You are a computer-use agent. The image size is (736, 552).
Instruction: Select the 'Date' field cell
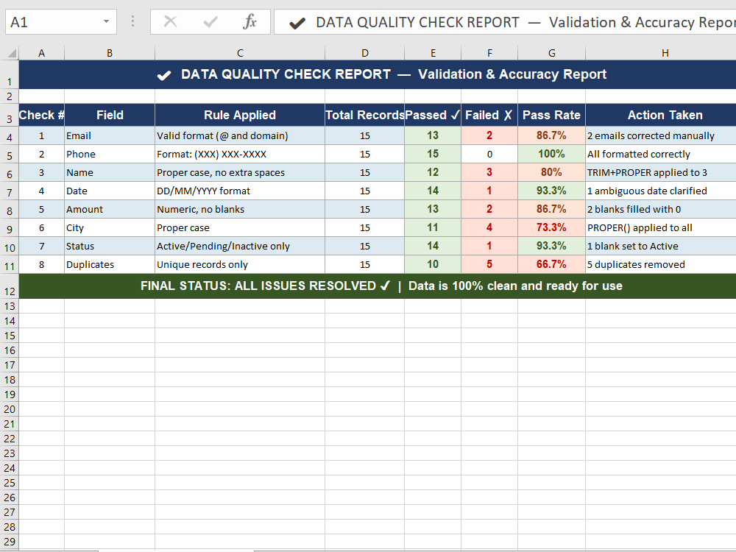click(x=110, y=191)
